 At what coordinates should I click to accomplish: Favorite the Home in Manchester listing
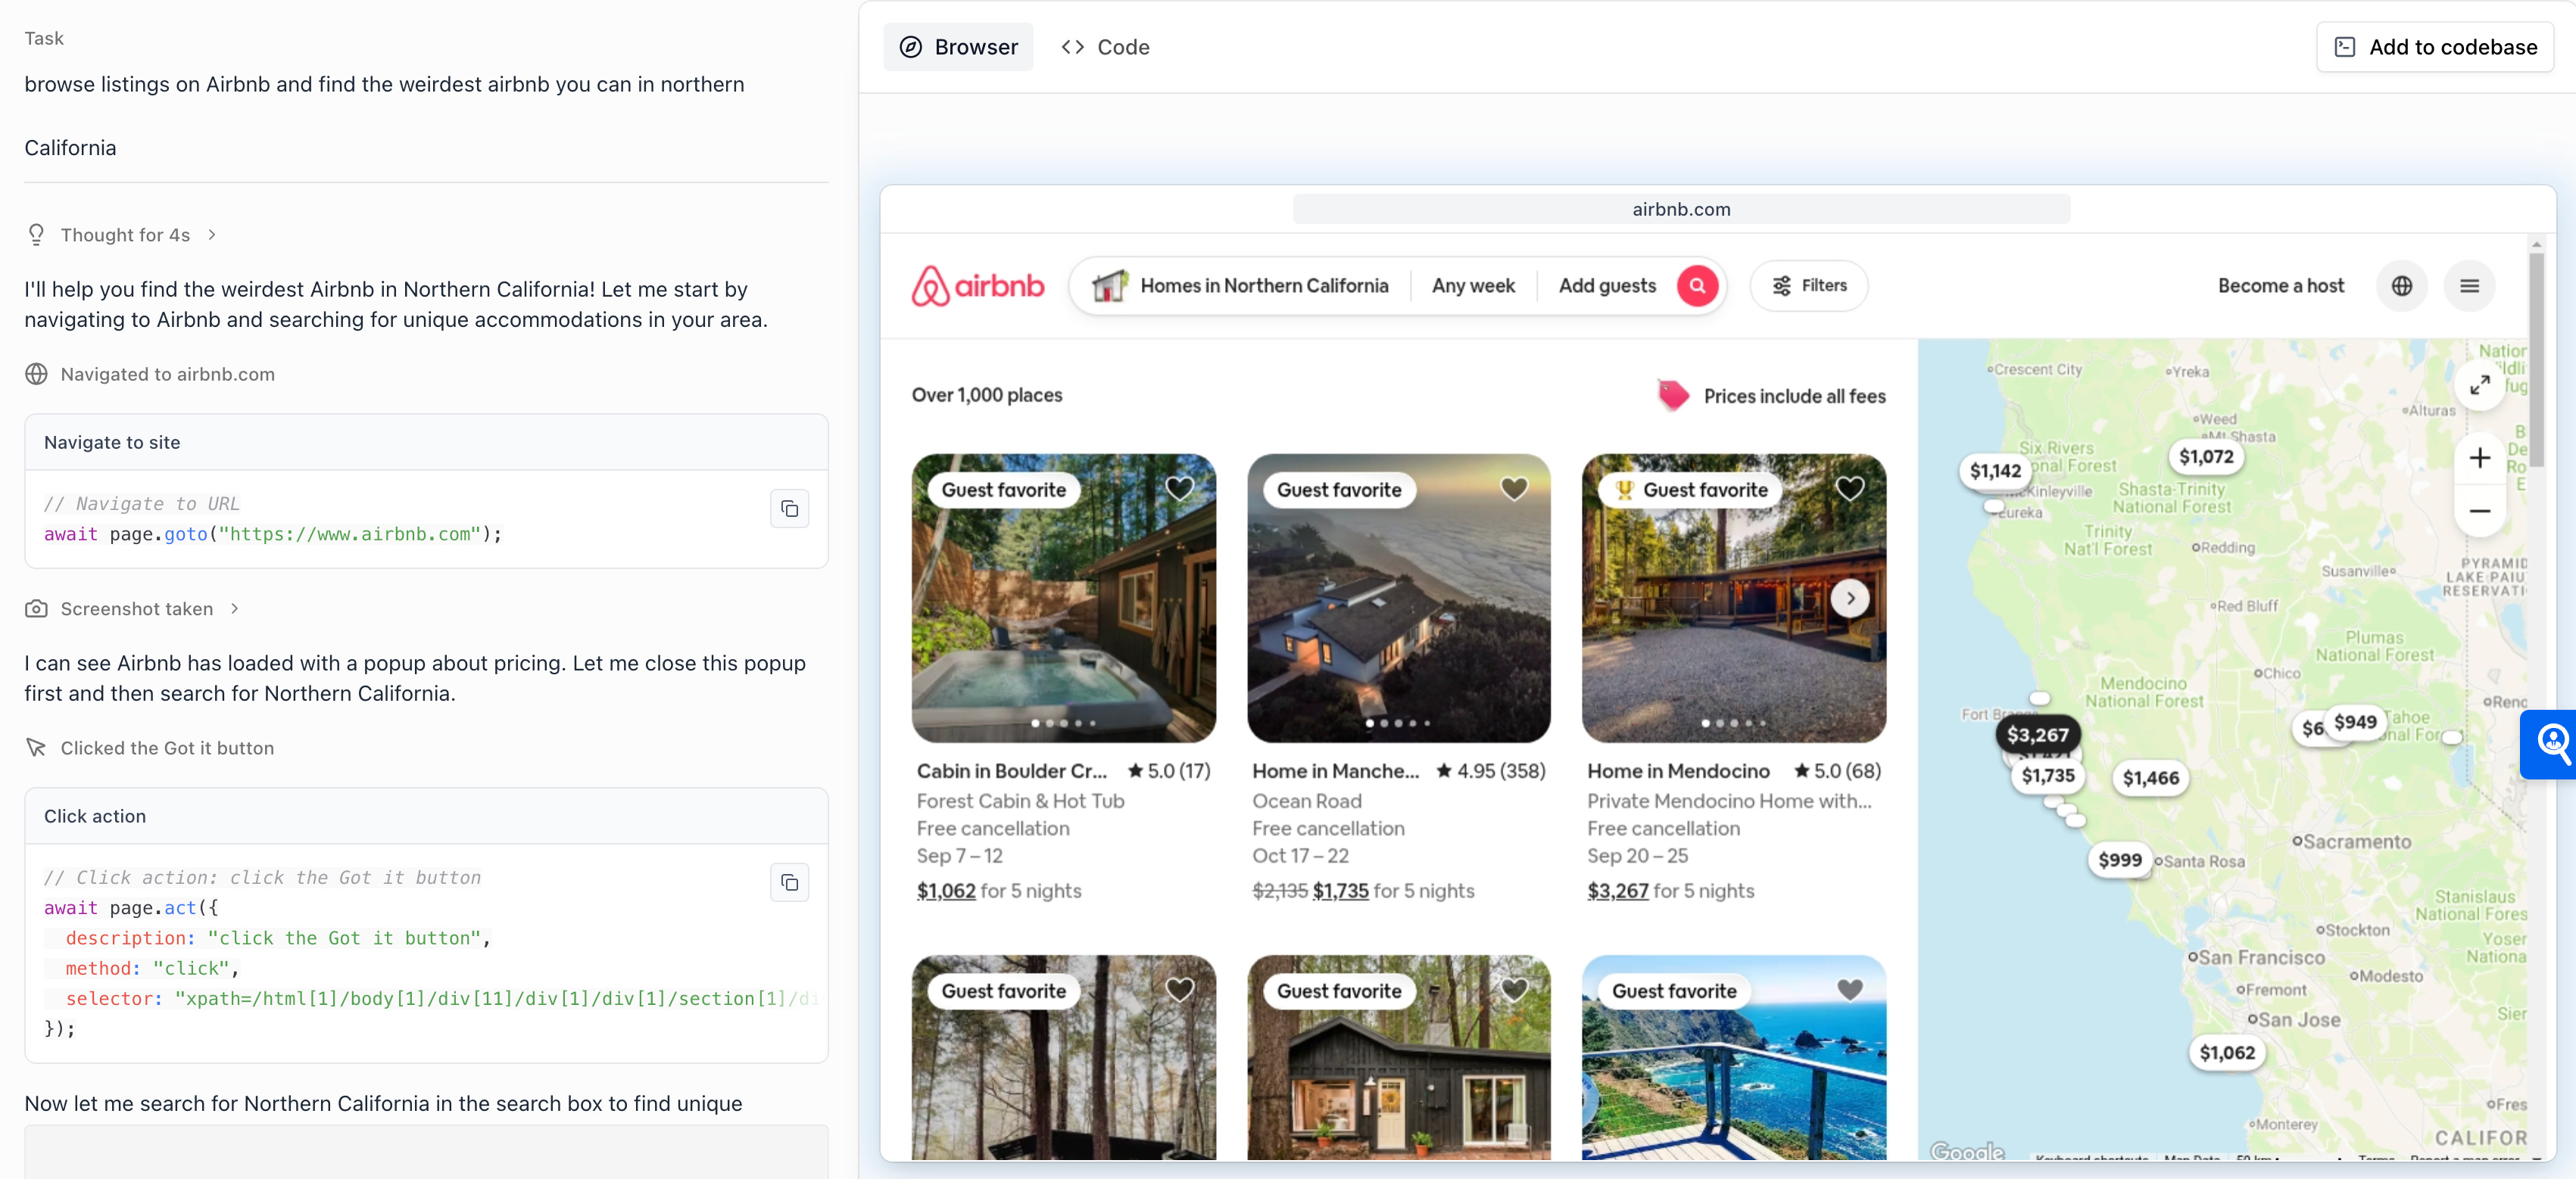click(1514, 489)
